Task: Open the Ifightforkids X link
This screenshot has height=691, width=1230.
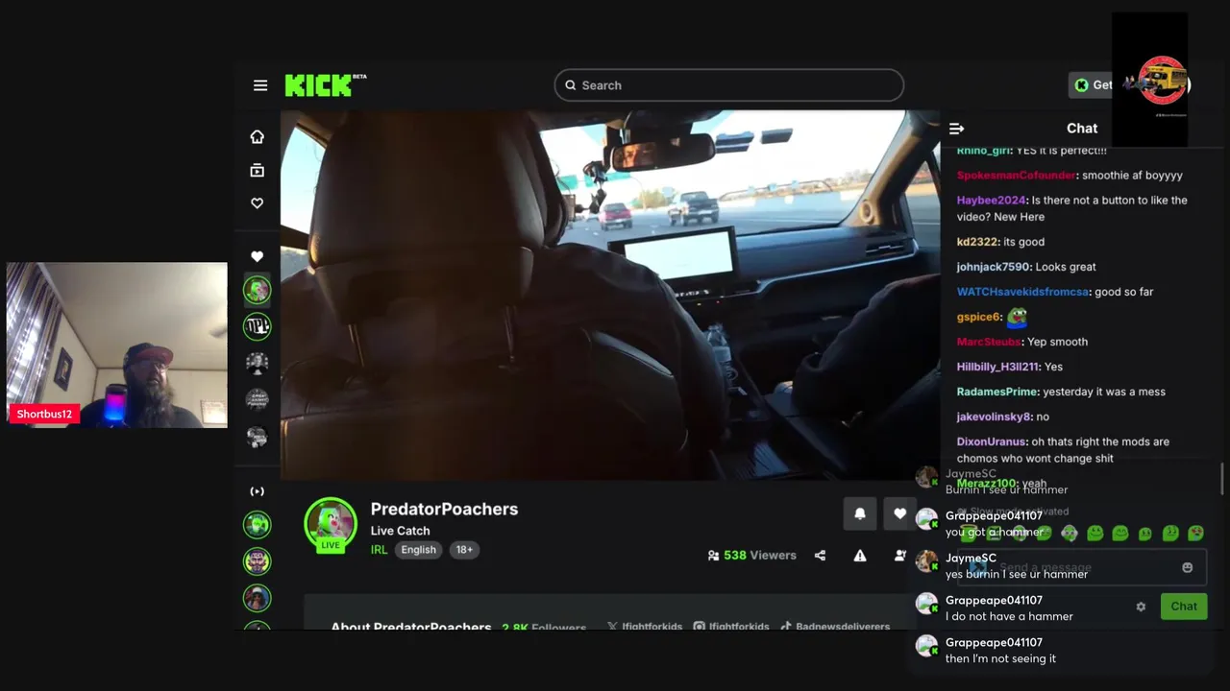Action: [x=645, y=627]
